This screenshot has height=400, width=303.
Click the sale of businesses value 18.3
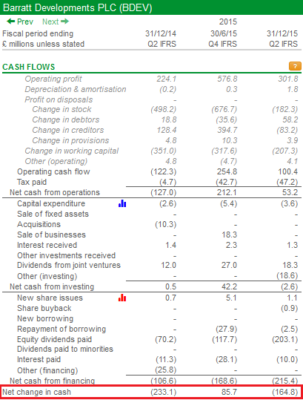click(x=229, y=235)
